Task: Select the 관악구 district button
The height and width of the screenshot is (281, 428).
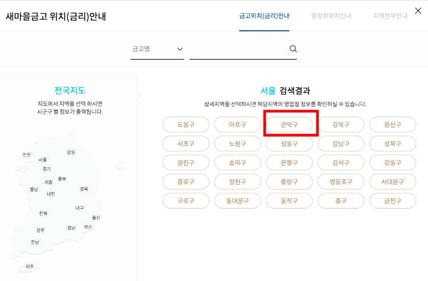Action: pos(289,125)
